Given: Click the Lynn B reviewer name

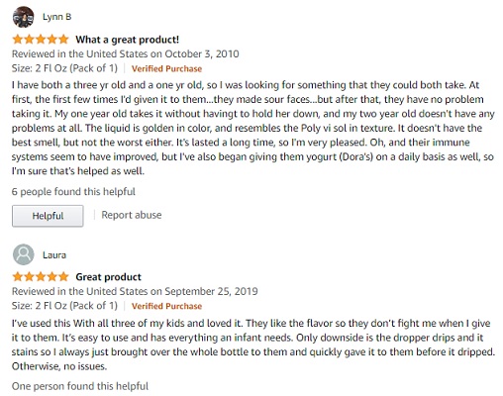Looking at the screenshot, I should click(56, 17).
